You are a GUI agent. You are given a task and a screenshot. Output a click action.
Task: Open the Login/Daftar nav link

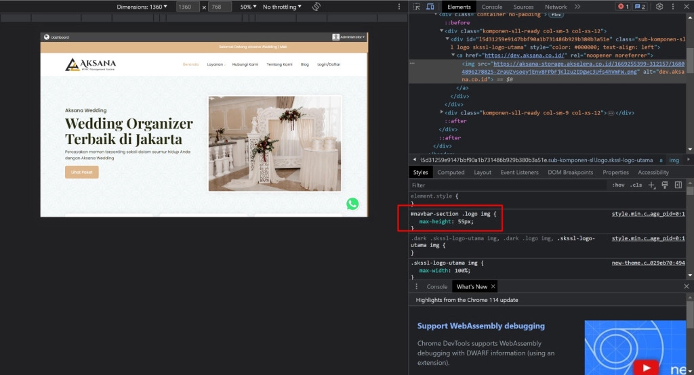[x=329, y=64]
